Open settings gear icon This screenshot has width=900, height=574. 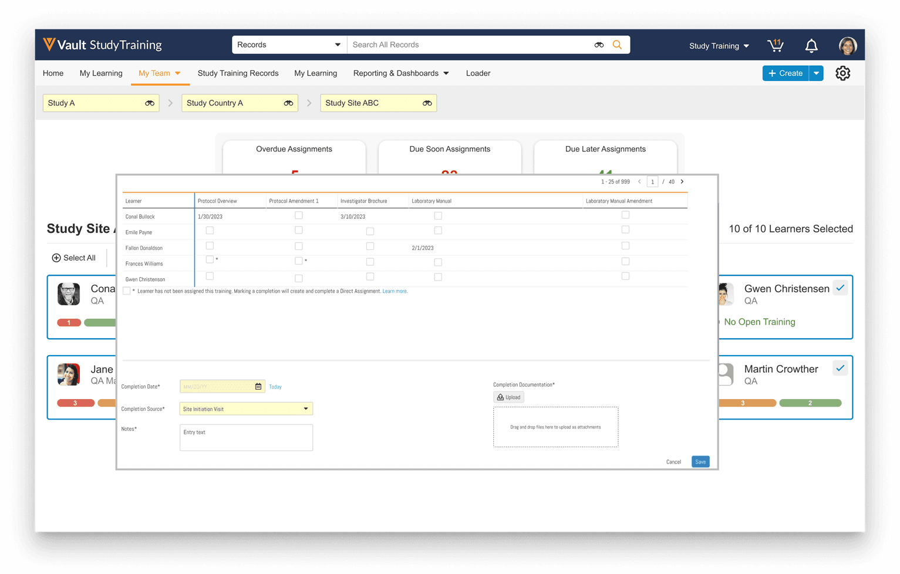click(x=842, y=73)
